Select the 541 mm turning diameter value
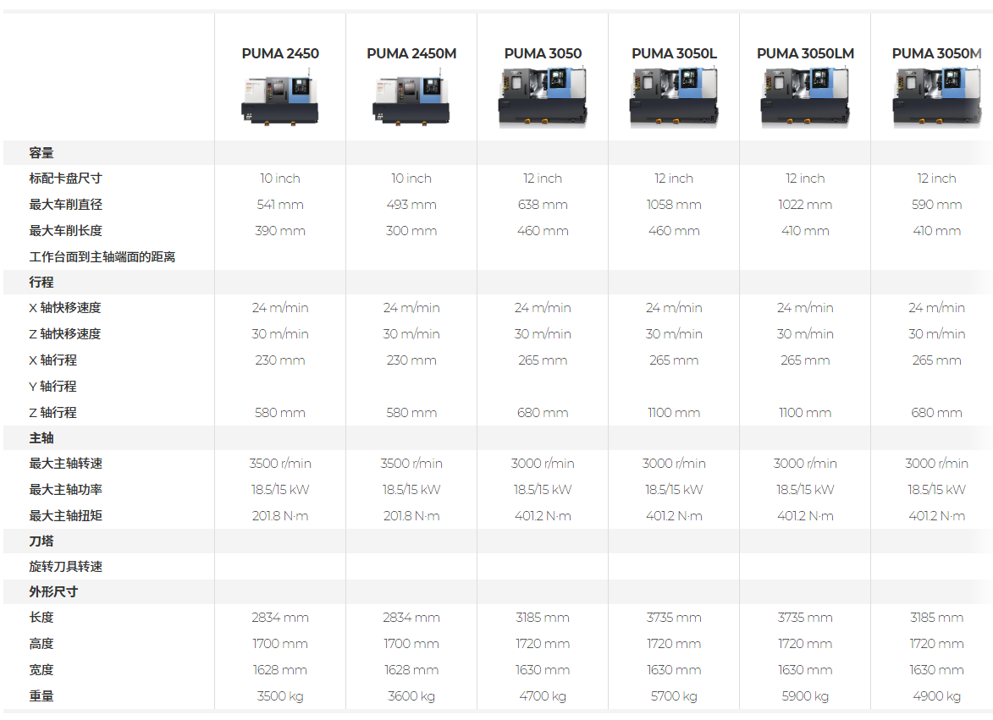The width and height of the screenshot is (993, 720). pos(280,205)
